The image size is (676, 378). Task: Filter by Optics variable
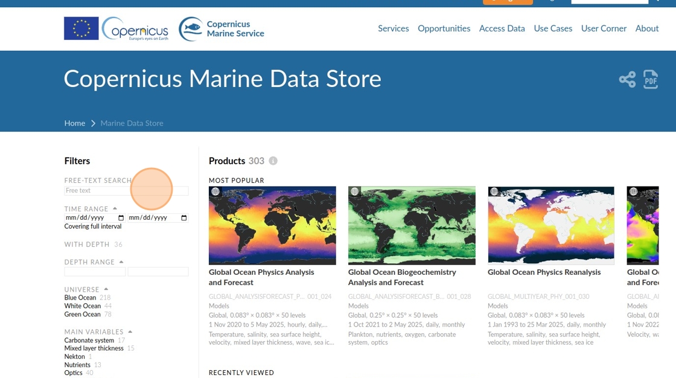point(73,373)
